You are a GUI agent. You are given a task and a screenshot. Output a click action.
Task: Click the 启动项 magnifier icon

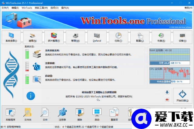click(37, 79)
